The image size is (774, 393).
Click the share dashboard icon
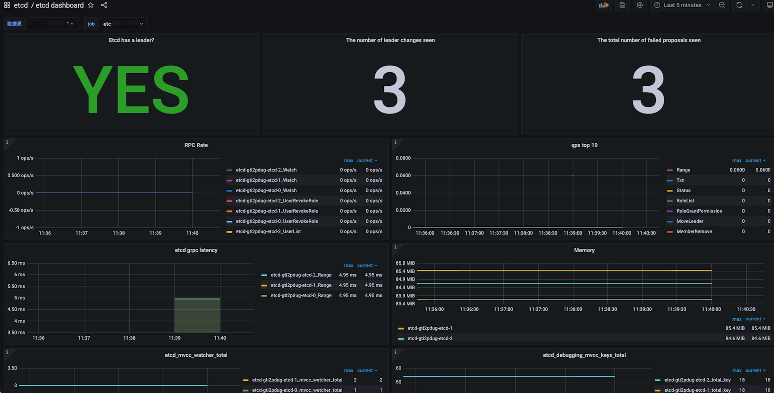click(104, 5)
